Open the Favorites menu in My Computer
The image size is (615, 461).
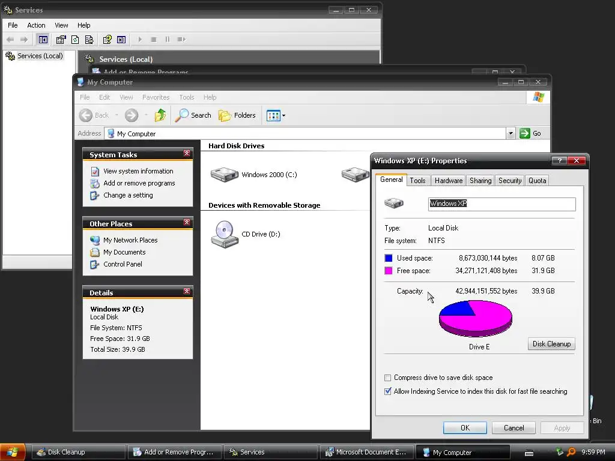click(156, 97)
